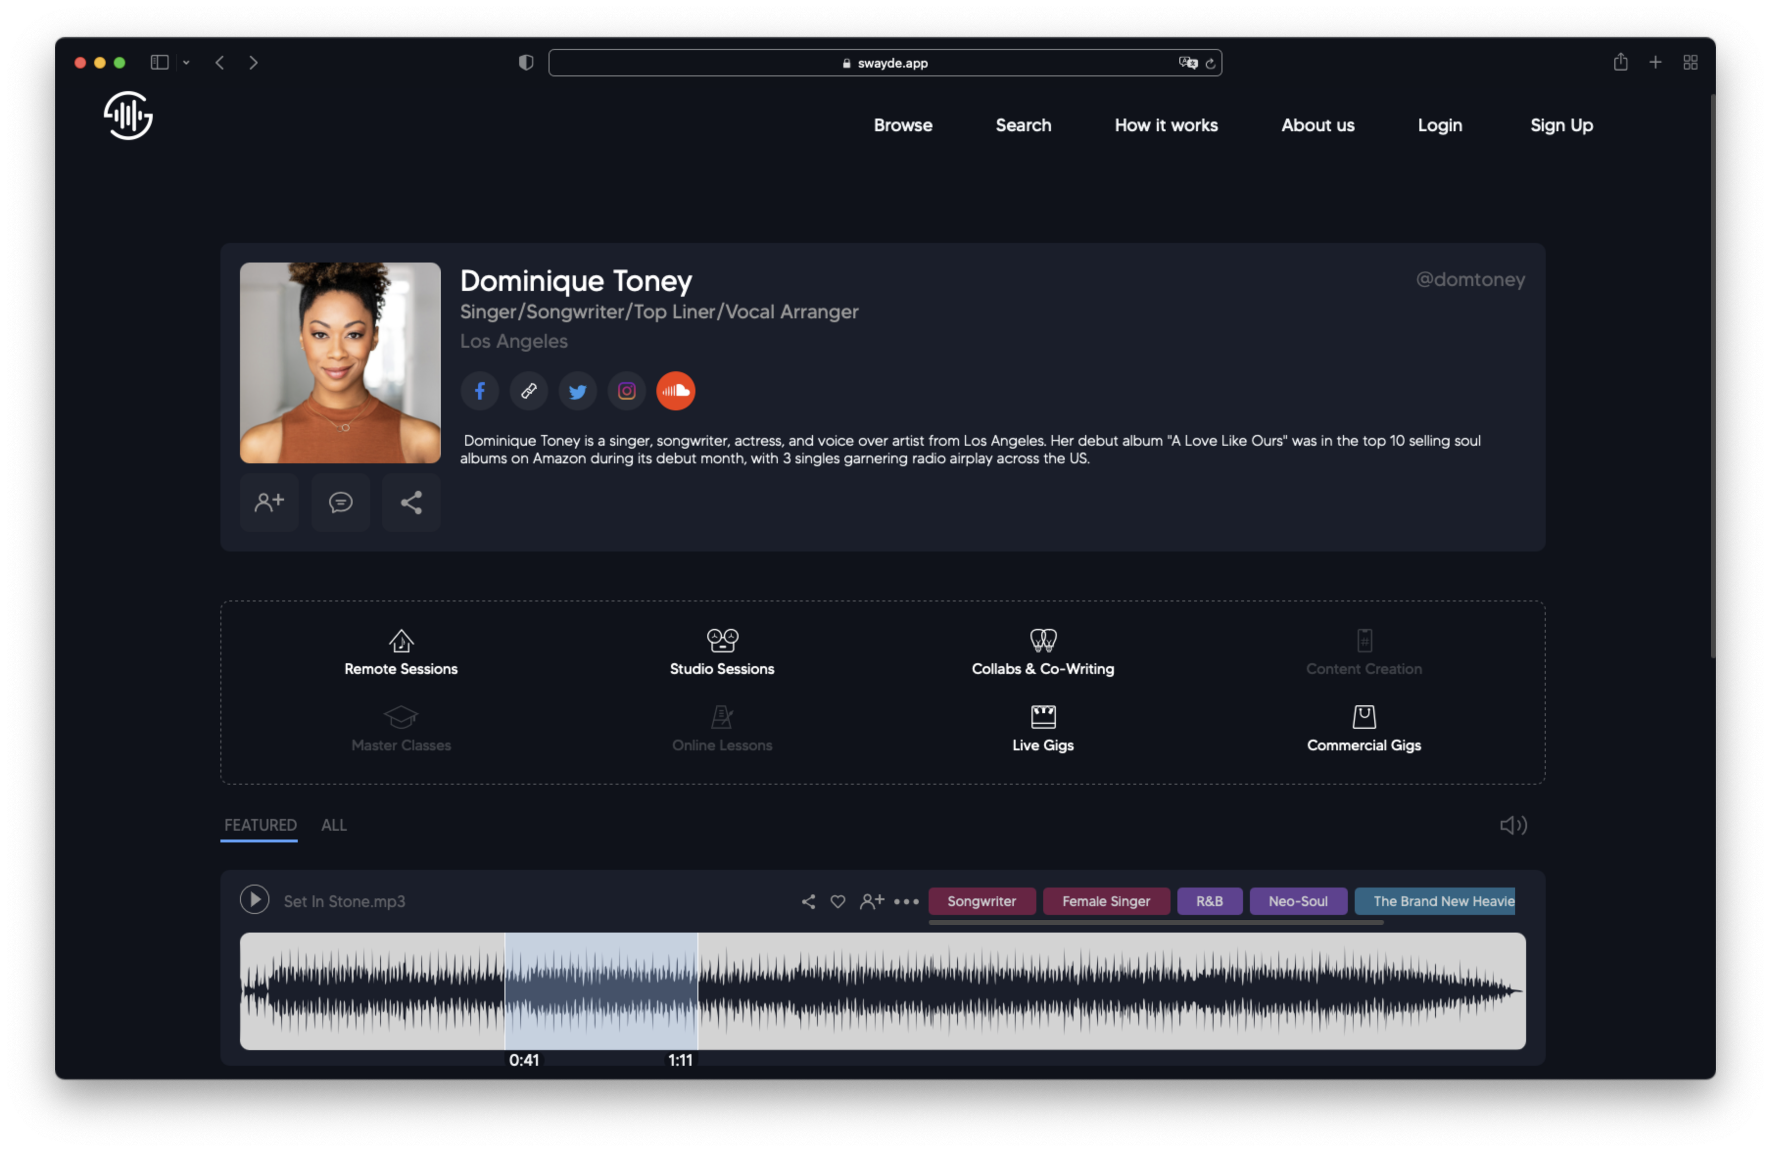This screenshot has height=1152, width=1771.
Task: Open the SoundCloud profile icon
Action: pos(676,391)
